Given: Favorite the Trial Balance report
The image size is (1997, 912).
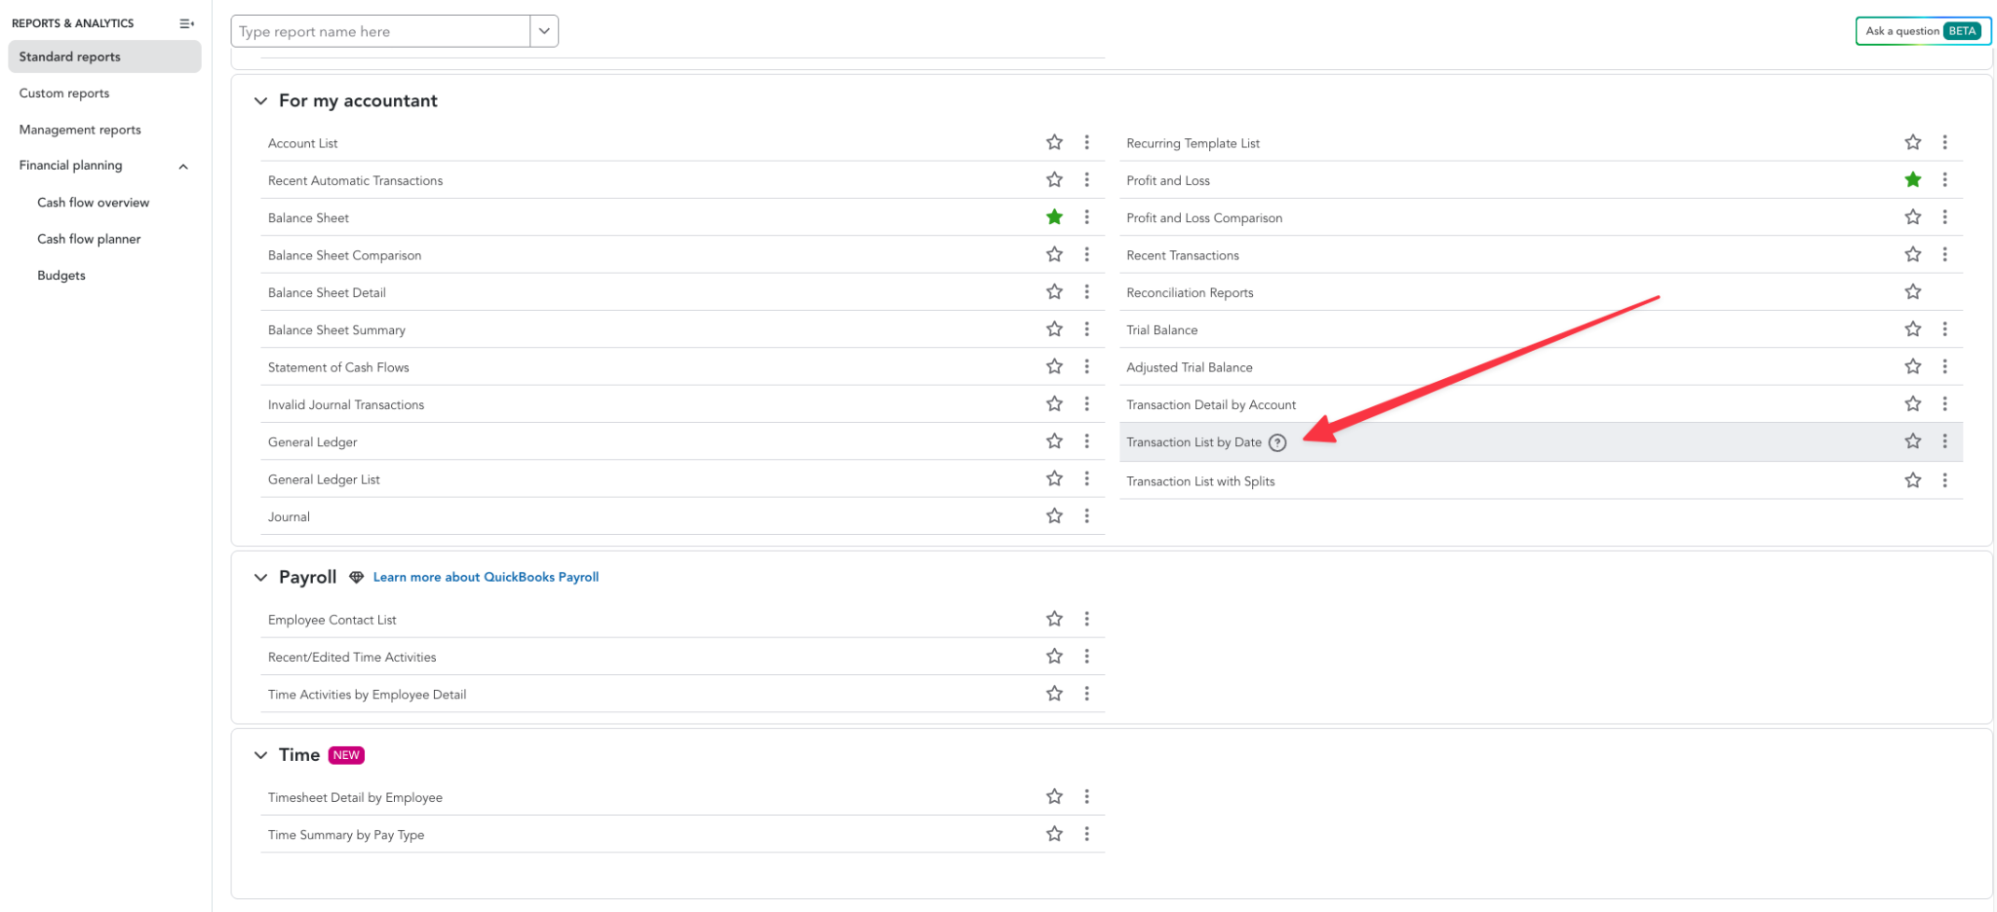Looking at the screenshot, I should coord(1912,329).
